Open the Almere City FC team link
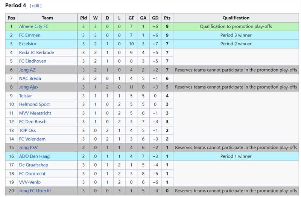Viewport: 301px width, 197px height. click(x=34, y=26)
